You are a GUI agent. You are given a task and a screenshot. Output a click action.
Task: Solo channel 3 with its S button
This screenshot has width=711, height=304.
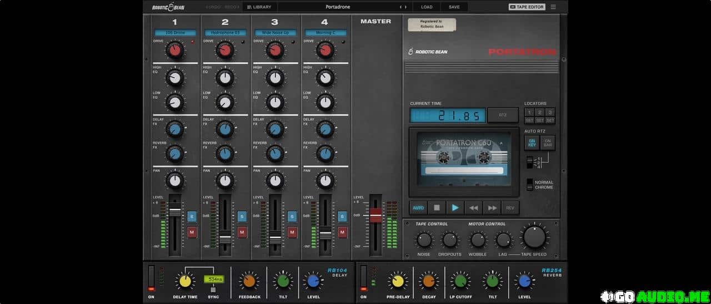(292, 217)
